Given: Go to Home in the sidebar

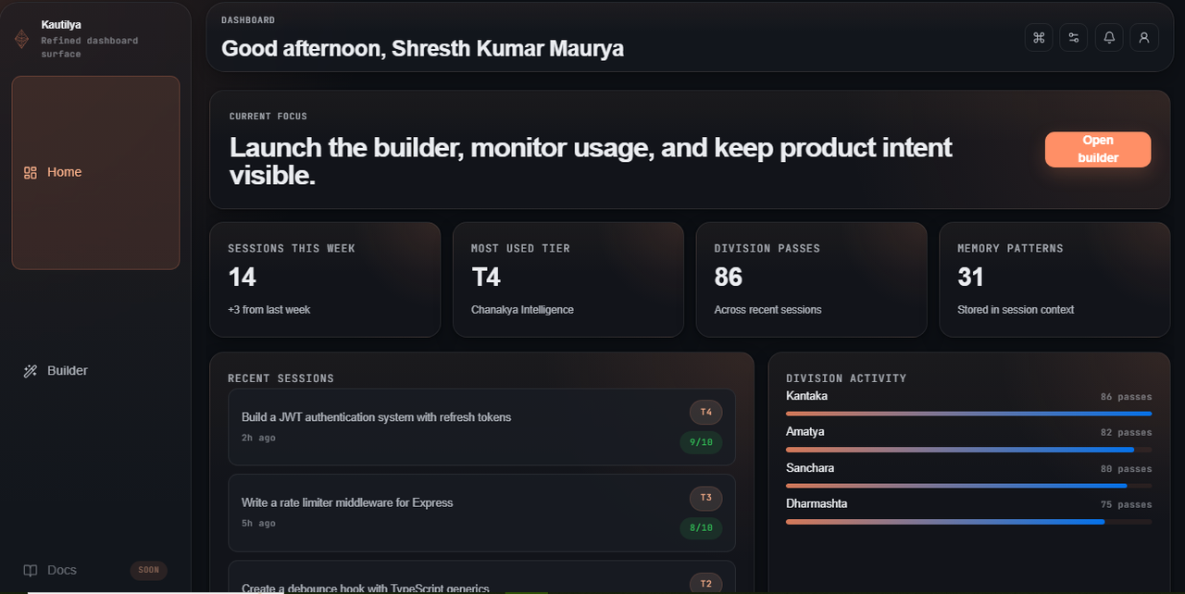Looking at the screenshot, I should [x=95, y=172].
